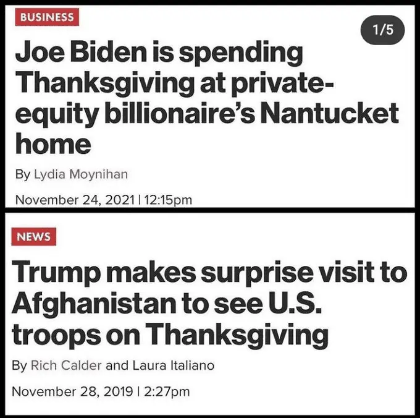Click the November 28, 2019 date
Viewport: 420px width, 418px height.
pos(72,391)
